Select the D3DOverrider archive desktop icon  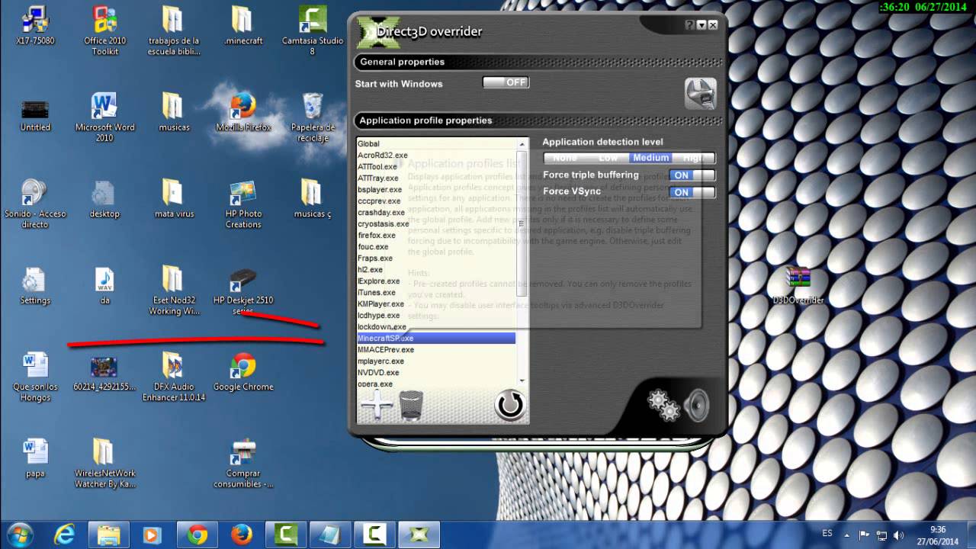pos(798,286)
